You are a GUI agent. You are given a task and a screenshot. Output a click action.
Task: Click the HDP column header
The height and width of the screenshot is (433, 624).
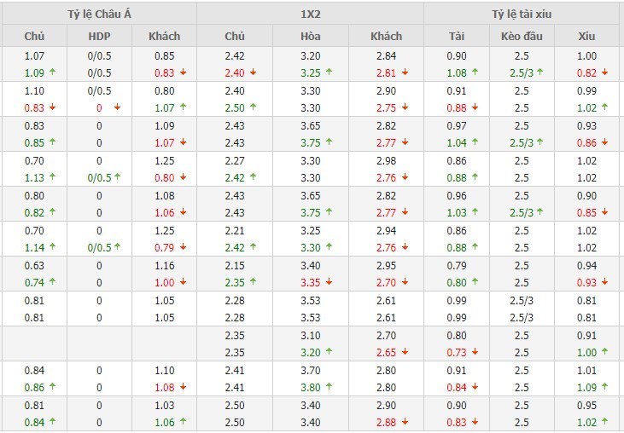point(99,36)
